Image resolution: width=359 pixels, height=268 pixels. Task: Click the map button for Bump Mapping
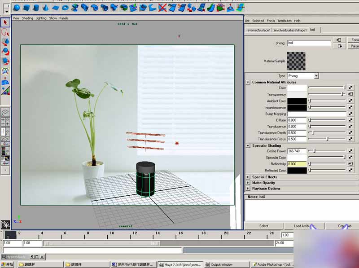(350, 114)
